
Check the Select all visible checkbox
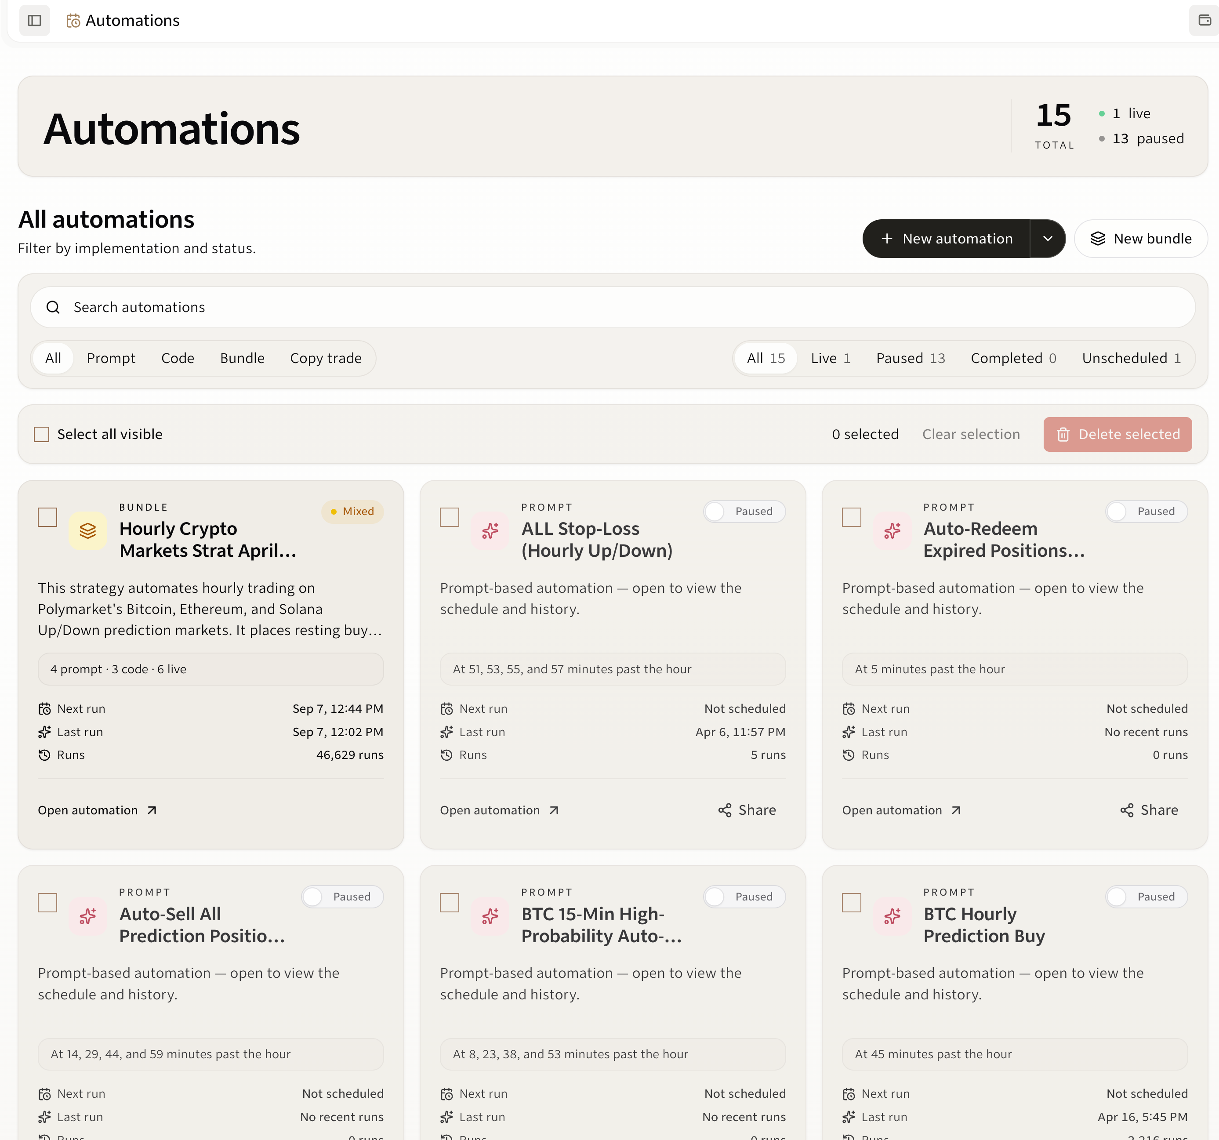coord(41,434)
